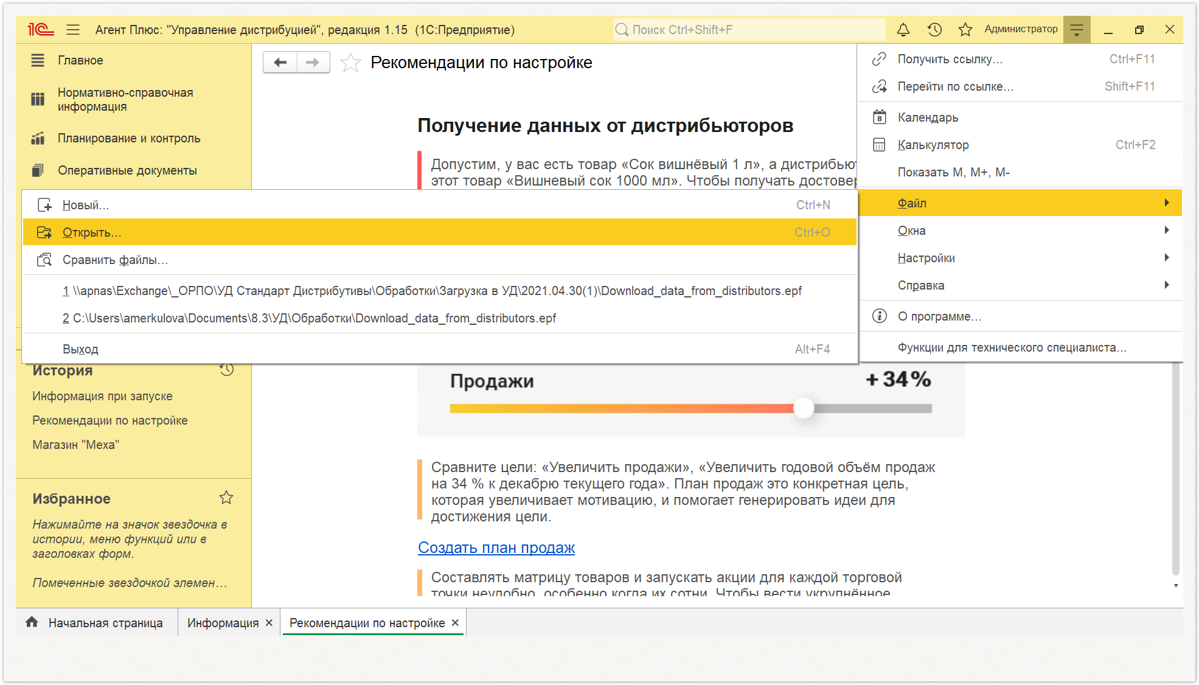Choose Показать М, М+, М- item
Image resolution: width=1199 pixels, height=685 pixels.
coord(1020,172)
